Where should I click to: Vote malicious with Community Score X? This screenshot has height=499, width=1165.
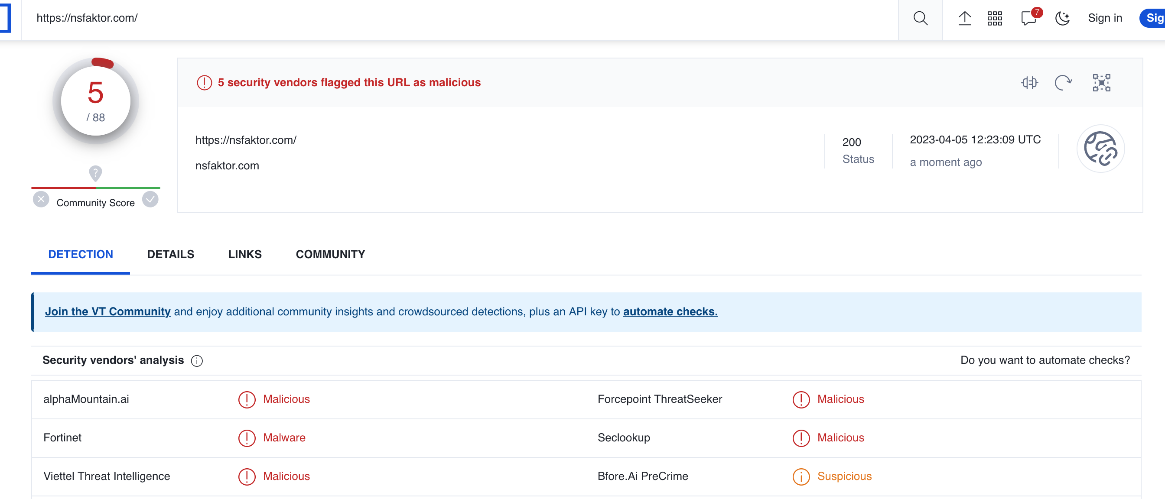click(41, 199)
